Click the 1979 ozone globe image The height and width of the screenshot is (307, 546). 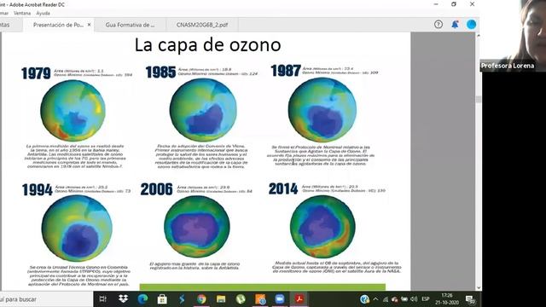(x=73, y=110)
